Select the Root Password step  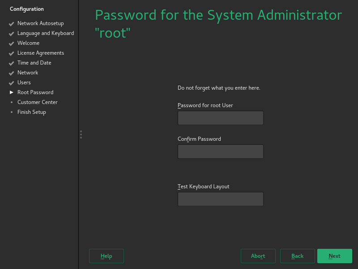(x=35, y=92)
